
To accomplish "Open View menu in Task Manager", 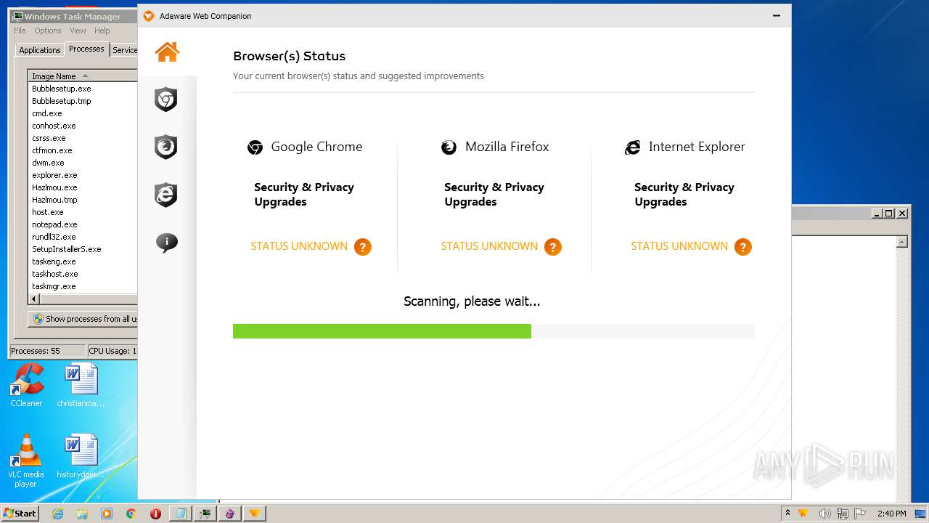I will point(78,31).
